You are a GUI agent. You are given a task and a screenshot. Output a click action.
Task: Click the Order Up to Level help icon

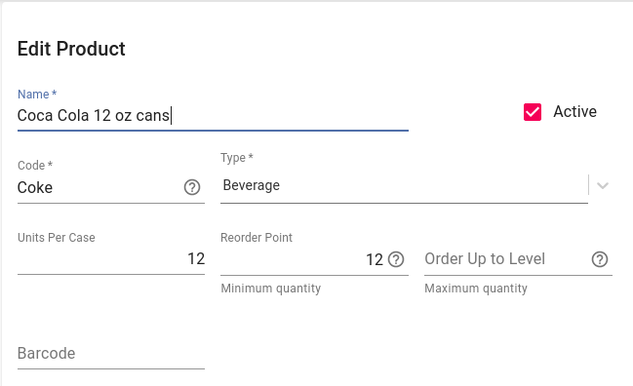(600, 259)
